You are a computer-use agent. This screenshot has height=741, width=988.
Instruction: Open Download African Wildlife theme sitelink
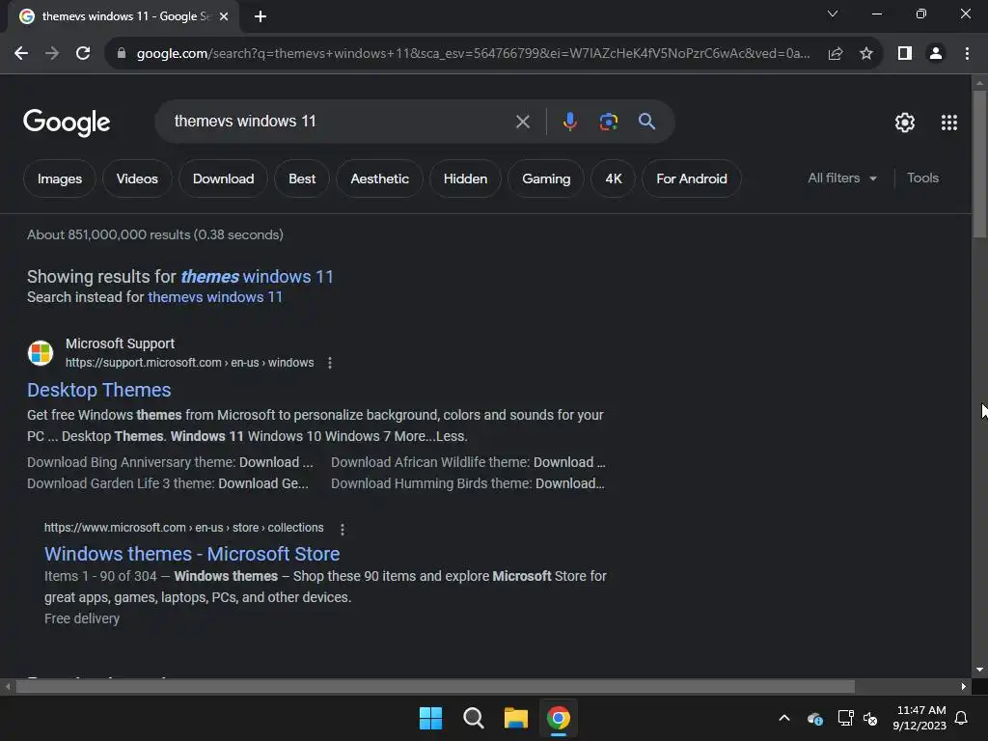point(468,462)
